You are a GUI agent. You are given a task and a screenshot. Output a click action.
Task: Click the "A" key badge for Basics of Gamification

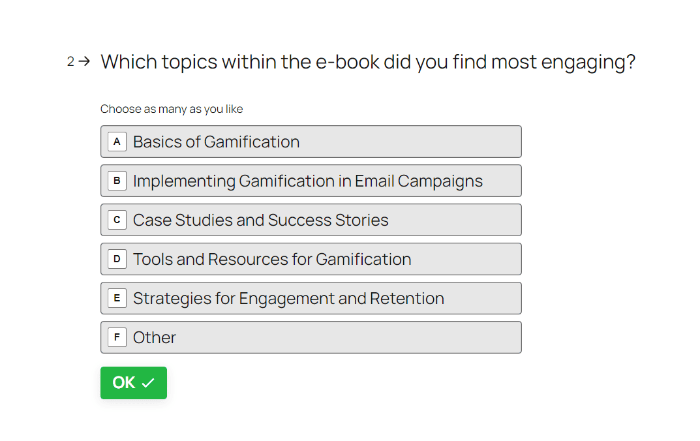click(117, 142)
